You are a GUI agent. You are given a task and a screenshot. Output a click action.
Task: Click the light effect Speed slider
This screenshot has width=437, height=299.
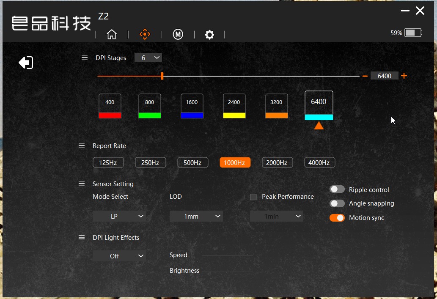point(227,255)
